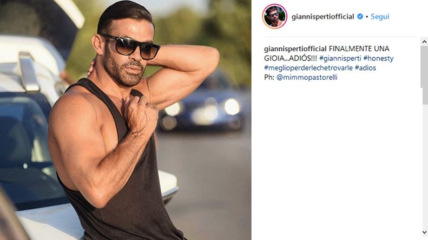Open the #adios hashtag
This screenshot has width=428, height=240.
(x=365, y=68)
